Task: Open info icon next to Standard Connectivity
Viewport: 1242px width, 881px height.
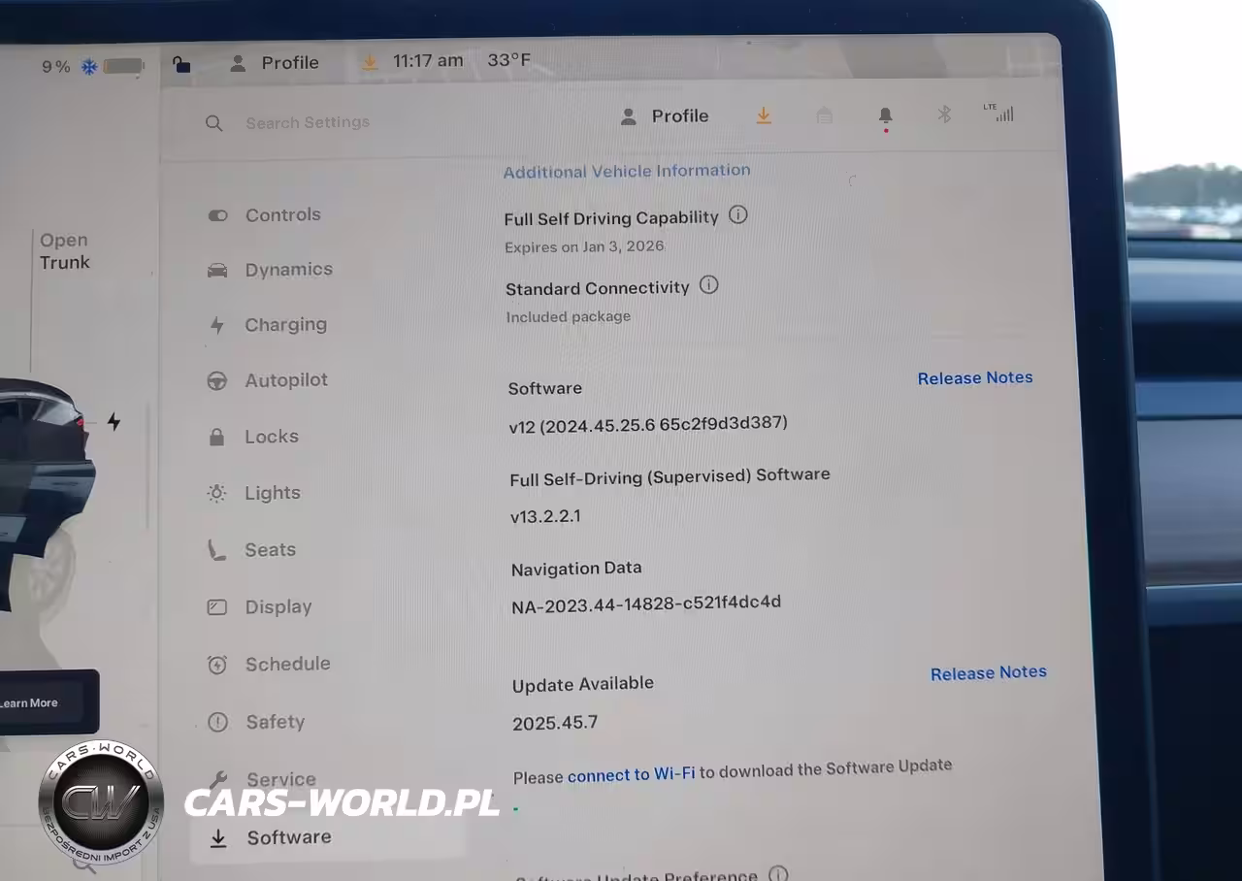Action: pyautogui.click(x=709, y=285)
